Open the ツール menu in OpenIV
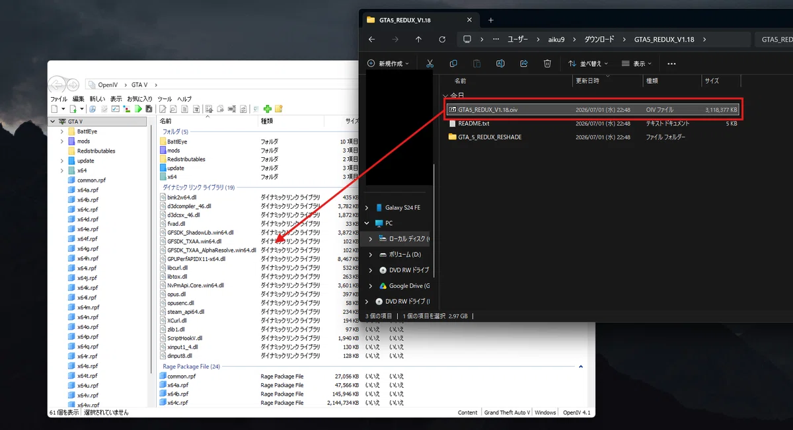 (165, 99)
